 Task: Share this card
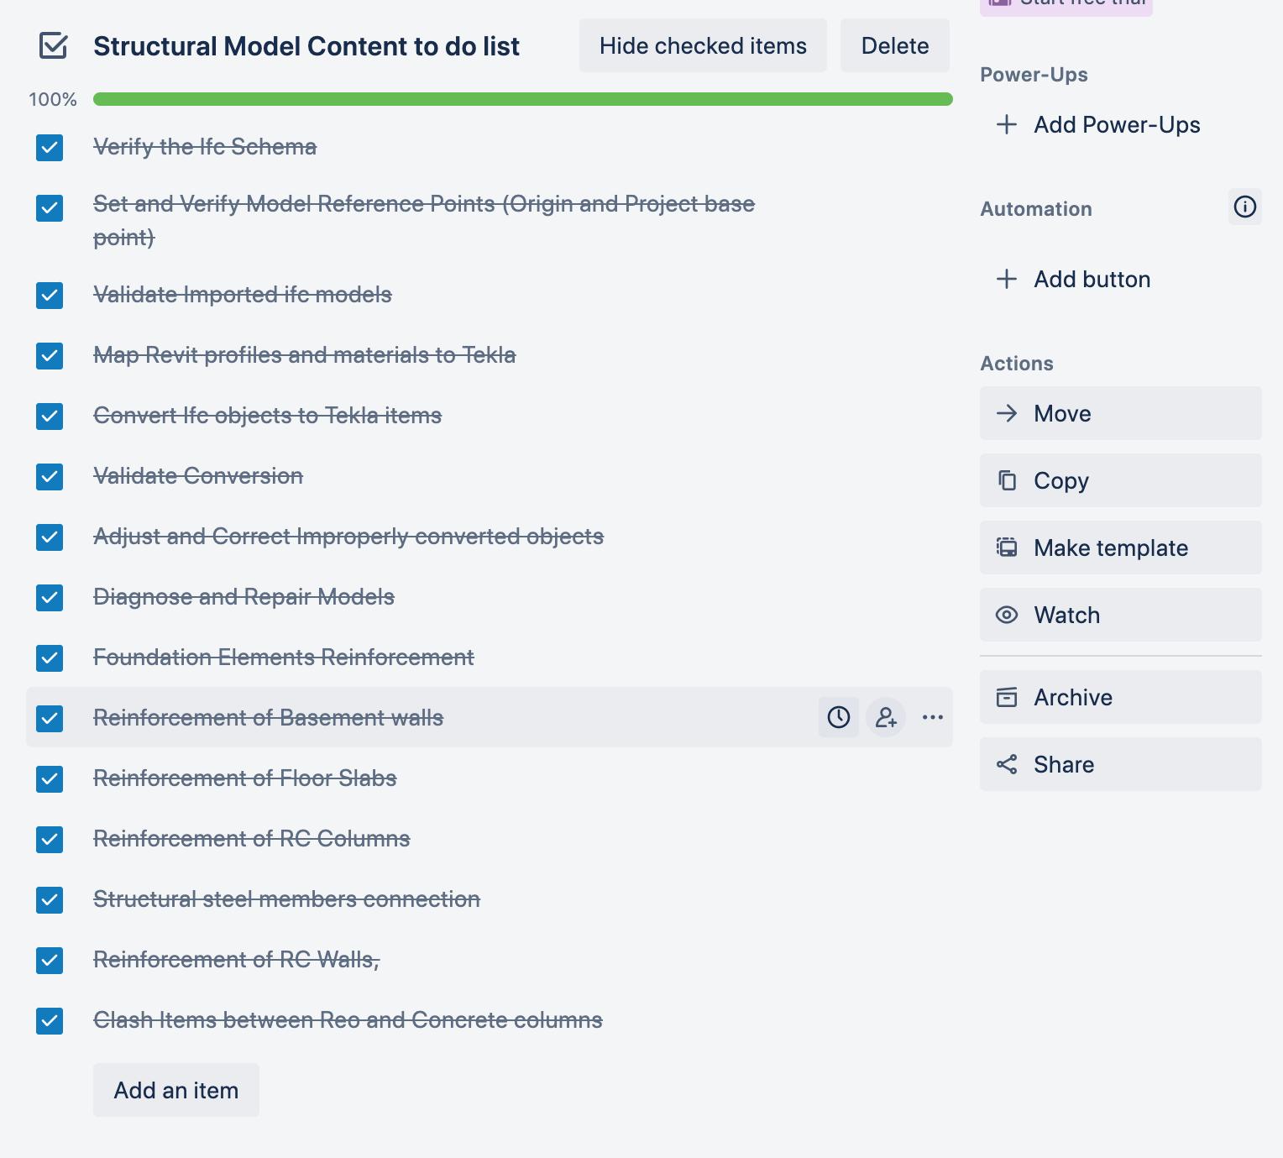pyautogui.click(x=1120, y=764)
